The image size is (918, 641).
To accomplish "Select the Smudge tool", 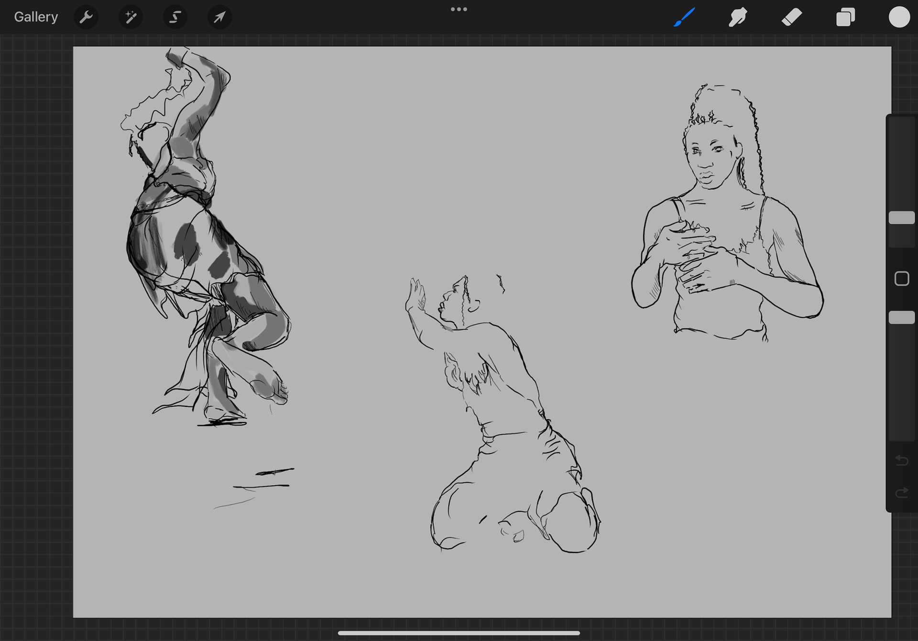I will [x=738, y=17].
